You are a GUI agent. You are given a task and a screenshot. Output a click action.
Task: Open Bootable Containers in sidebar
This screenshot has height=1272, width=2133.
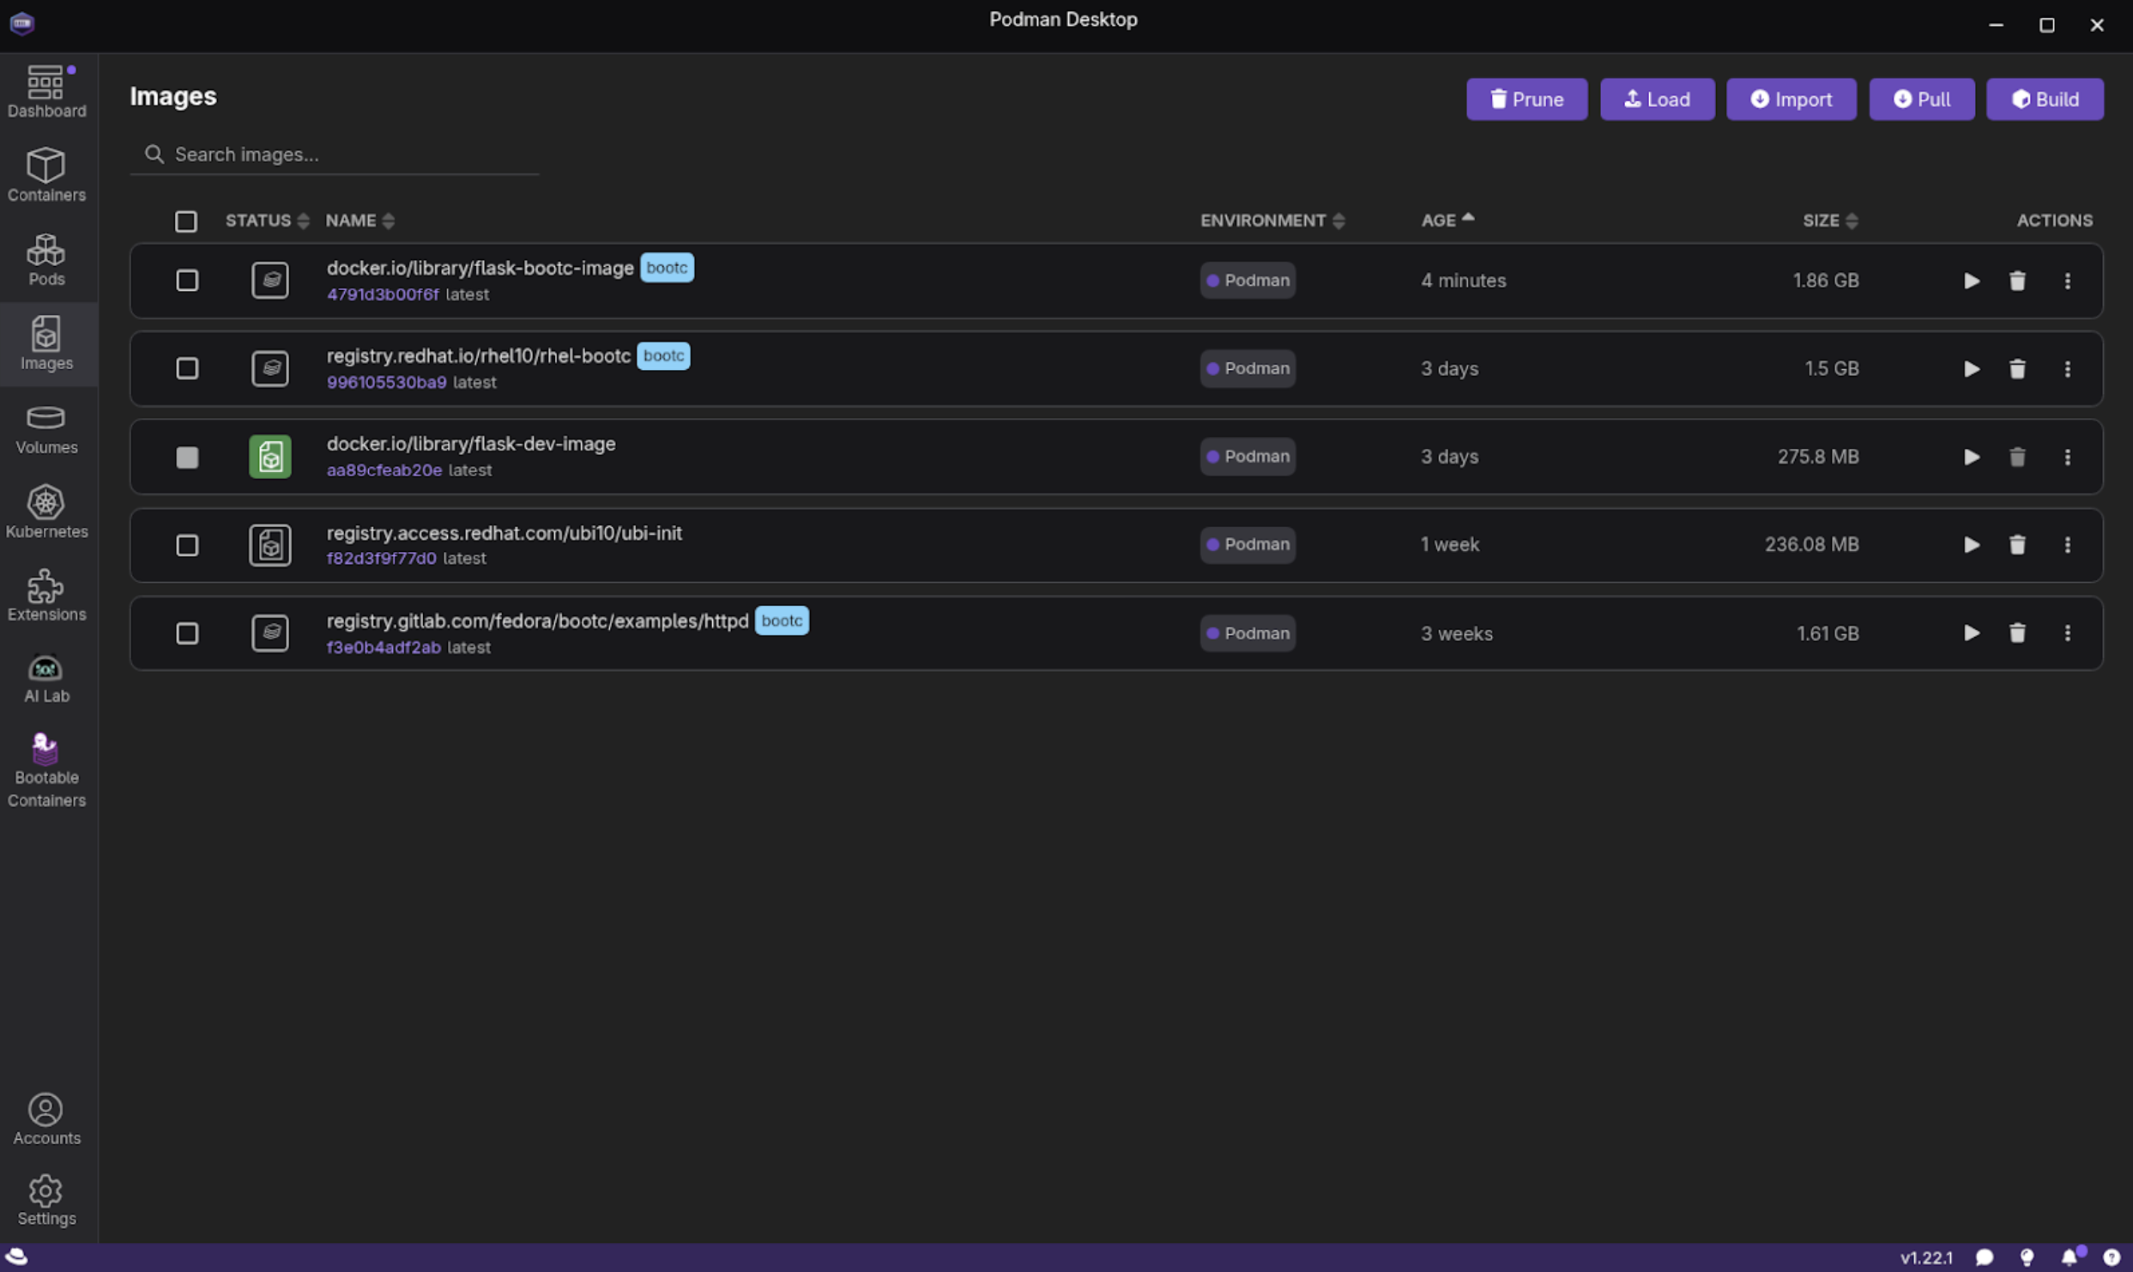[46, 770]
